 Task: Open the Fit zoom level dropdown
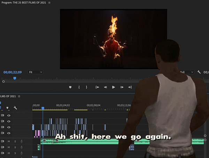pyautogui.click(x=36, y=72)
